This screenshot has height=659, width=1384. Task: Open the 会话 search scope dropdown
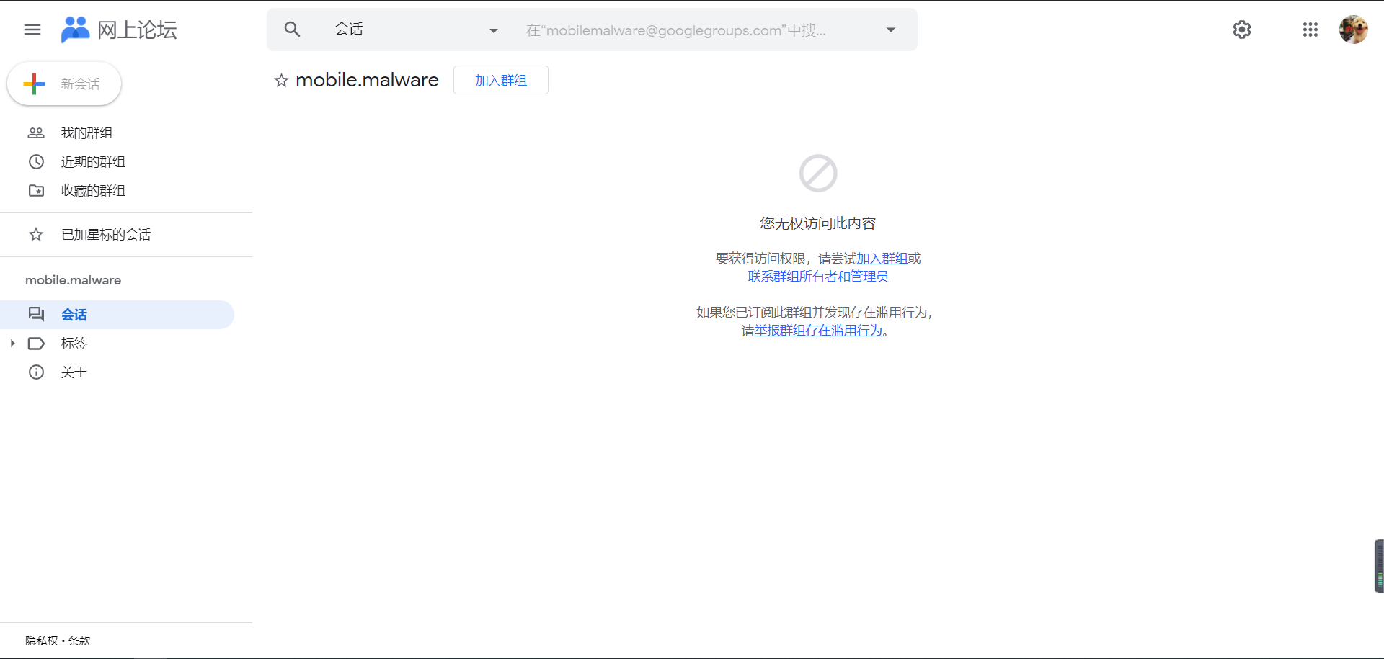coord(493,31)
